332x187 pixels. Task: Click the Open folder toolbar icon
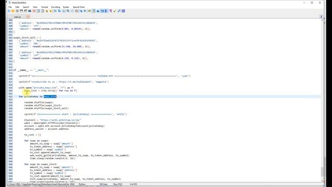13,11
